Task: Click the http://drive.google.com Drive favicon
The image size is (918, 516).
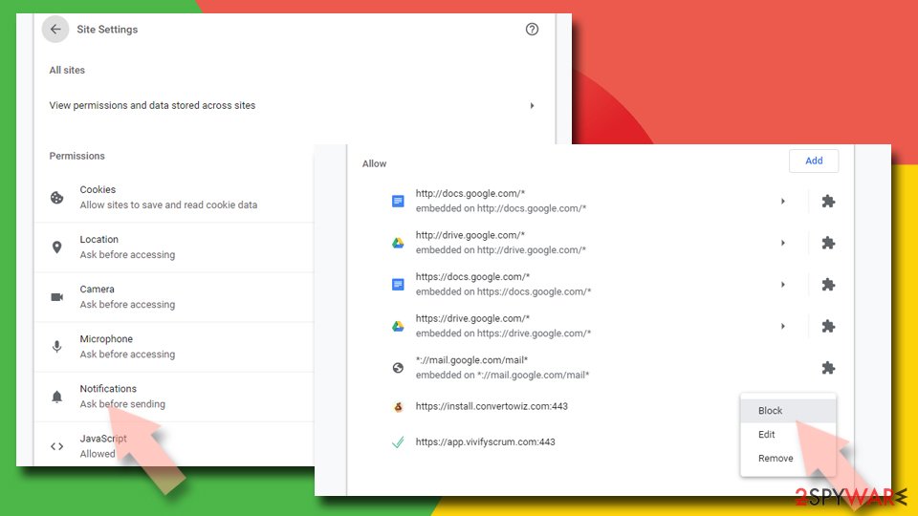Action: (x=398, y=243)
